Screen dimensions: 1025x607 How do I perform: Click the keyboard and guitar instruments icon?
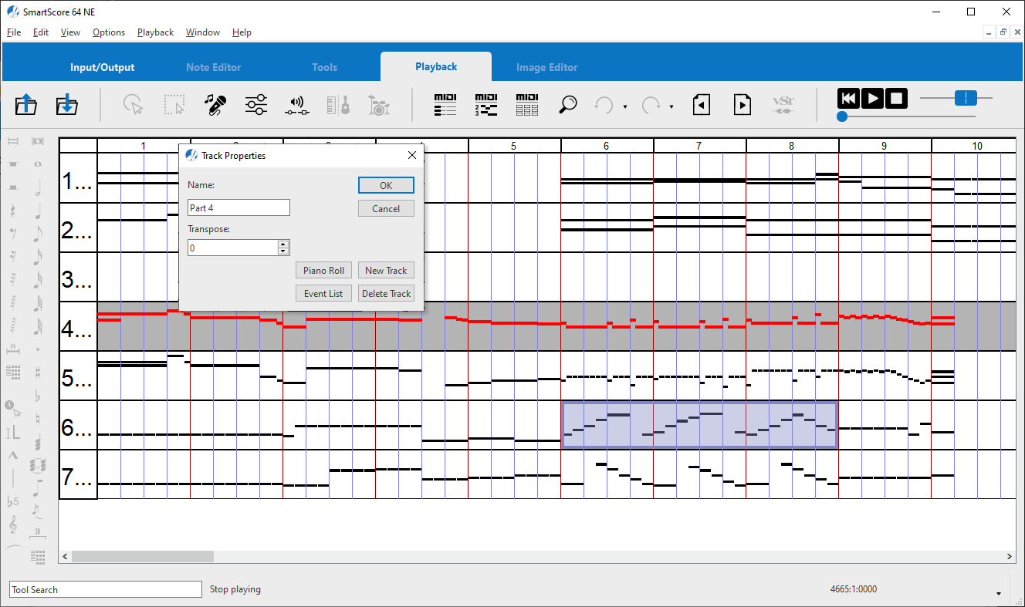339,104
